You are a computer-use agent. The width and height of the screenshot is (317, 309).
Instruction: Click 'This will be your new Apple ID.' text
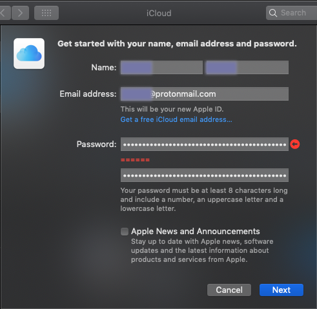tap(172, 109)
